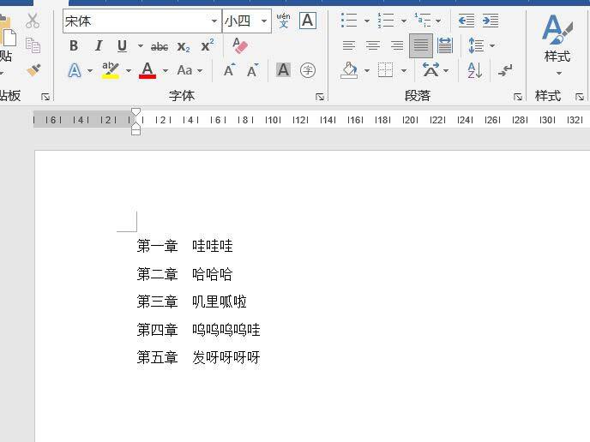This screenshot has width=590, height=442.
Task: Toggle strikethrough abc button
Action: point(160,46)
